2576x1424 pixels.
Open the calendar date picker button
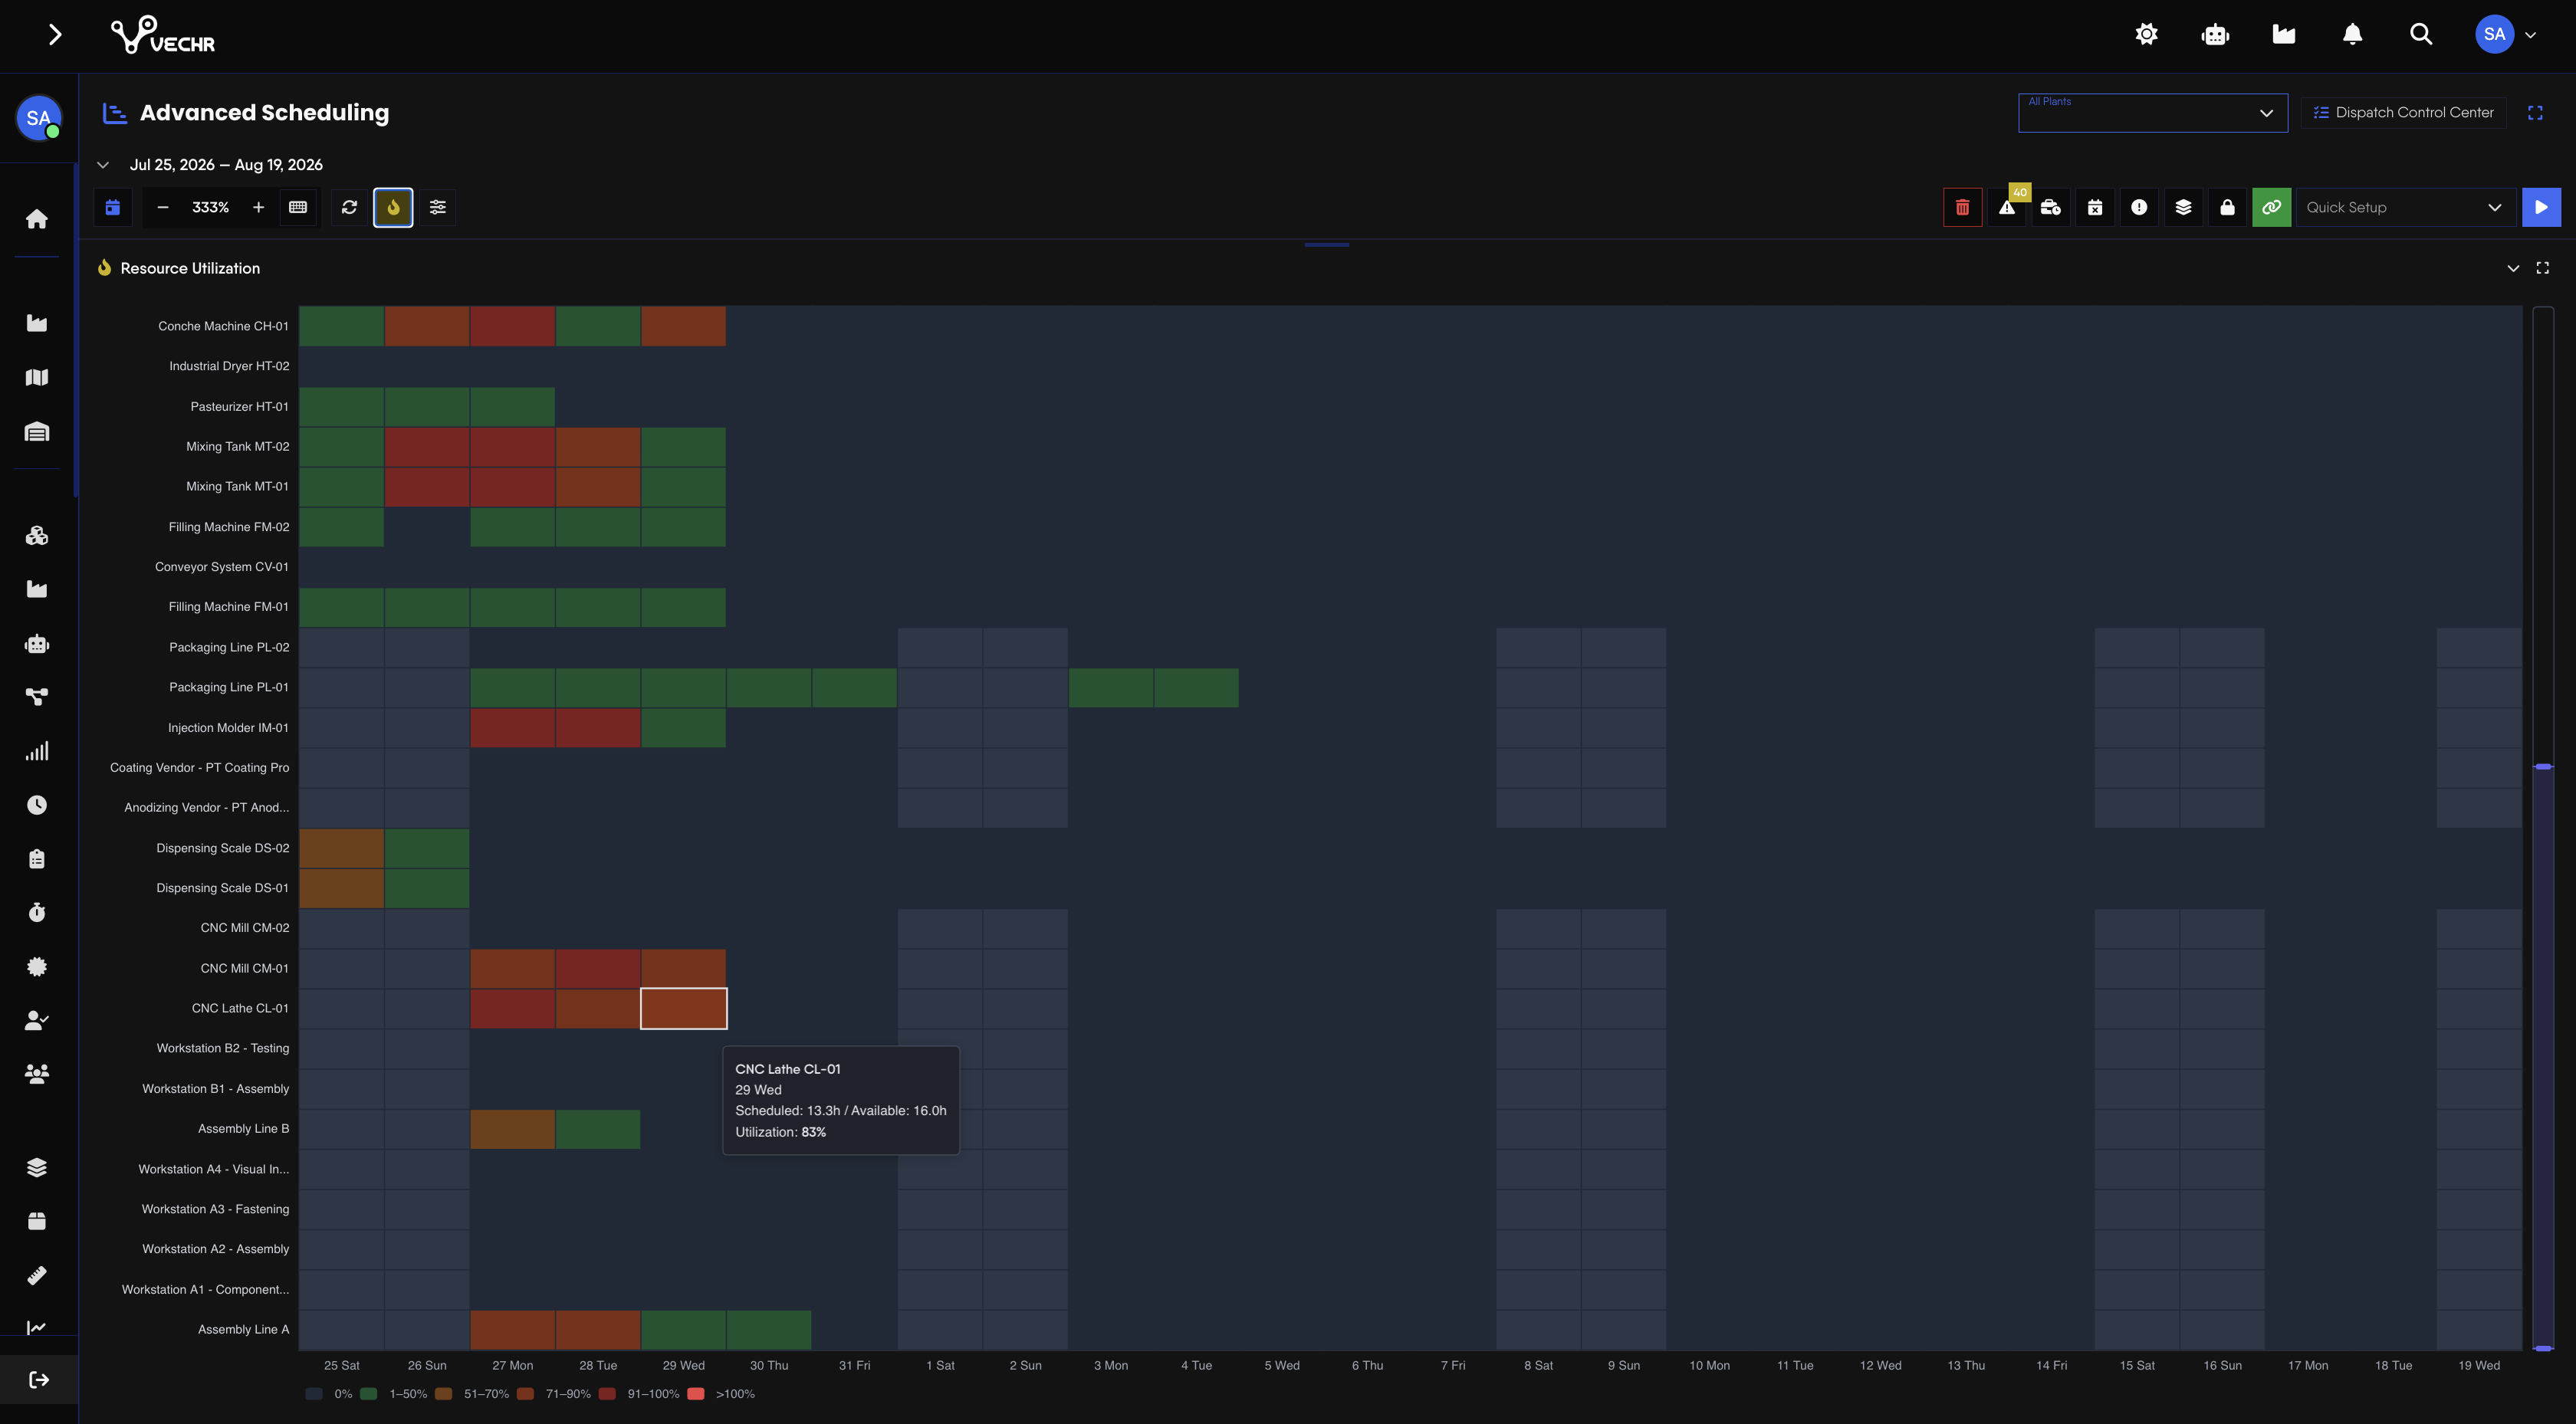pyautogui.click(x=113, y=208)
